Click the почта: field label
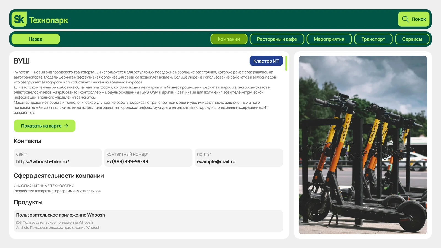The width and height of the screenshot is (441, 248). click(x=204, y=154)
